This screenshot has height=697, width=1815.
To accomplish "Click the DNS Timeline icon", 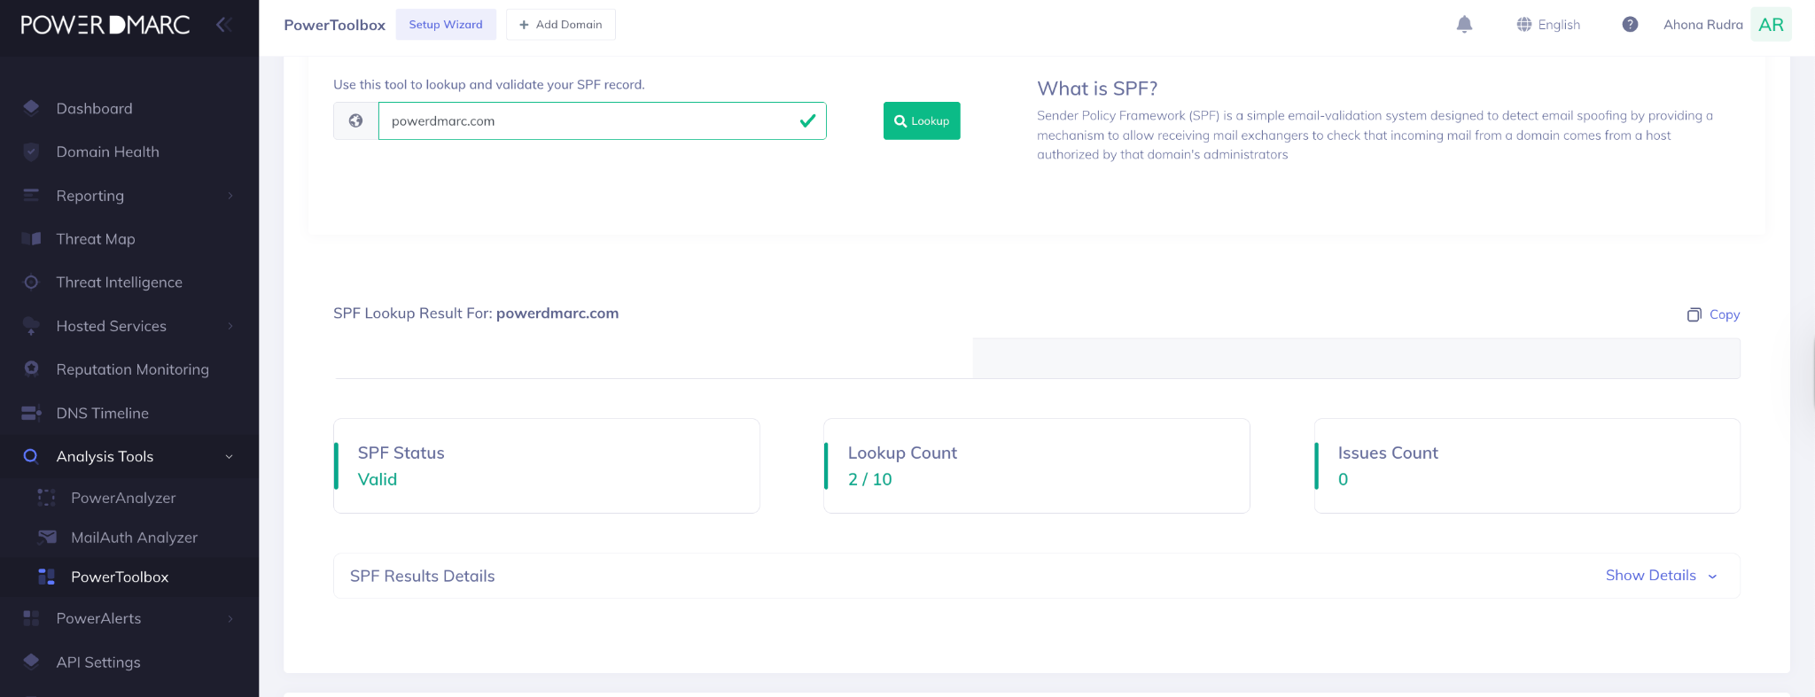I will 31,413.
